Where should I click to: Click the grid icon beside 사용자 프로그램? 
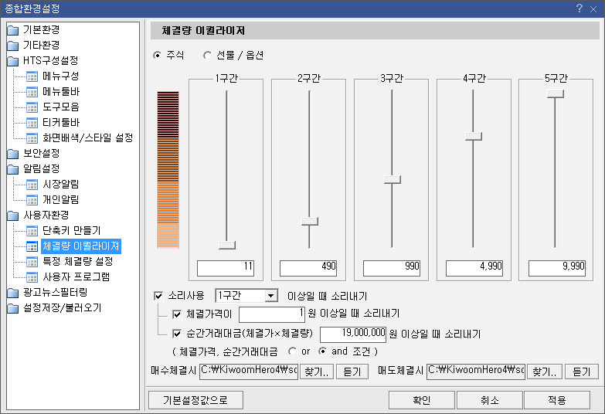point(32,277)
